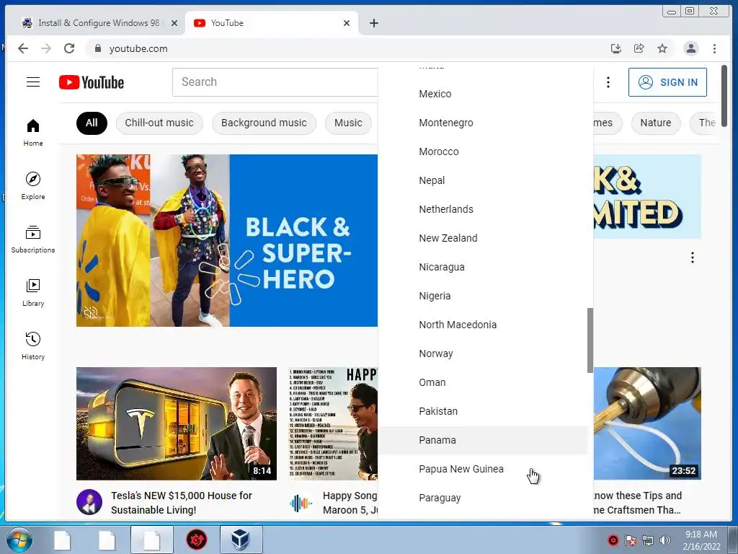This screenshot has width=738, height=554.
Task: Filter by Music chip
Action: pyautogui.click(x=348, y=123)
